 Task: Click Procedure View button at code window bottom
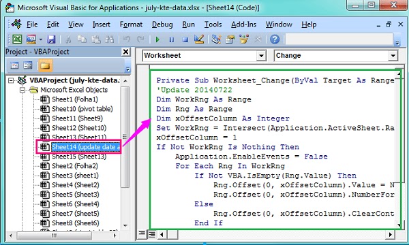click(x=142, y=234)
